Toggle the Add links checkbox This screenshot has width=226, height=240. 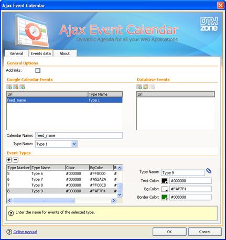(x=38, y=70)
